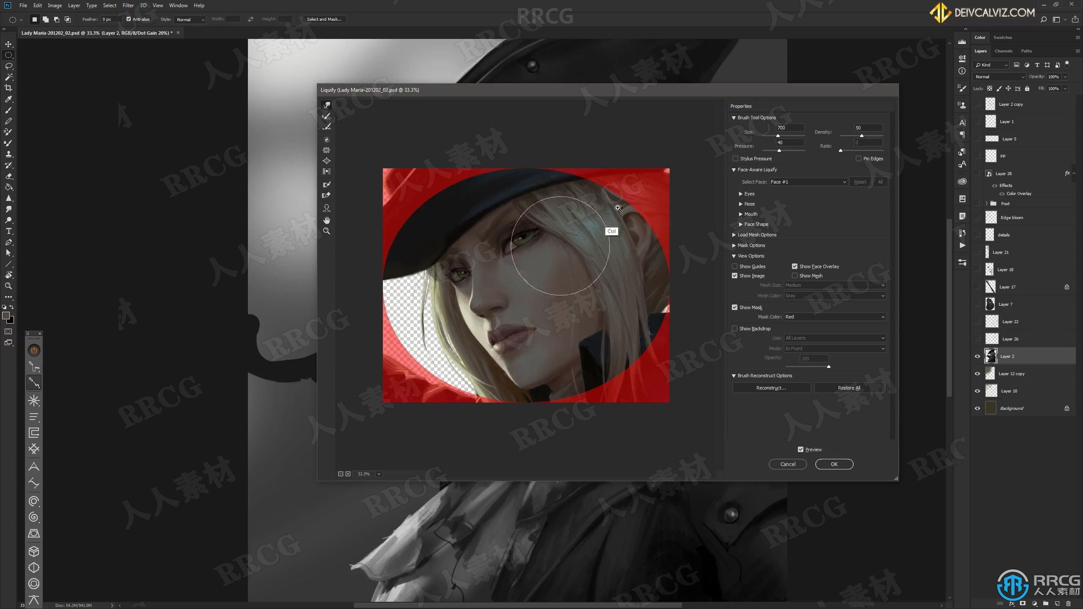Enable Show Backdrop option
The width and height of the screenshot is (1083, 609).
tap(735, 329)
